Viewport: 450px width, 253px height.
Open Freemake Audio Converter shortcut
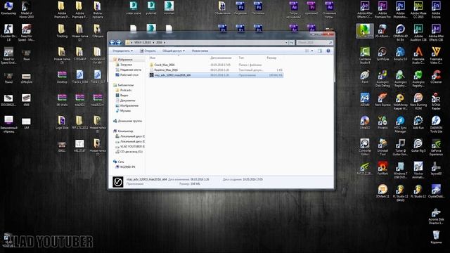tap(418, 55)
